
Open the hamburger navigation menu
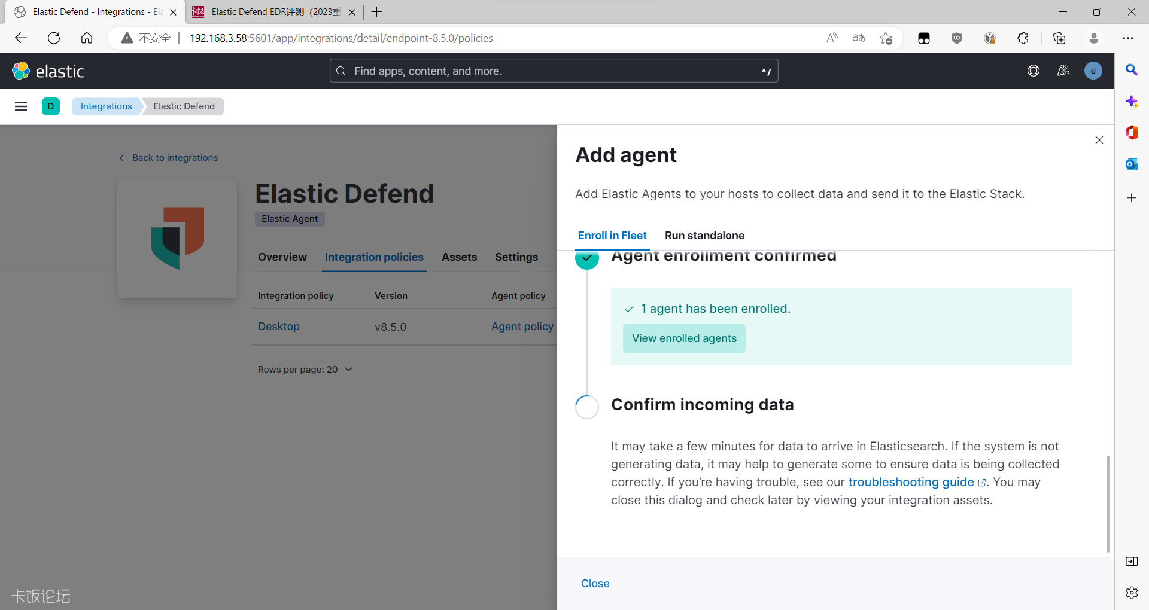[x=21, y=106]
